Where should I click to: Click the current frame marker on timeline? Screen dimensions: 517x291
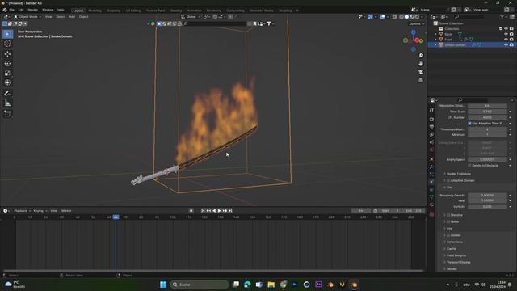(x=116, y=217)
